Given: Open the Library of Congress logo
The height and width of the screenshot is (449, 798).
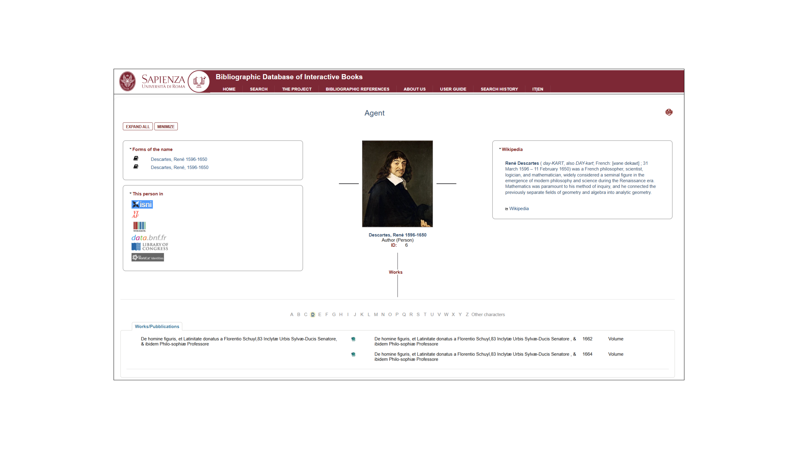Looking at the screenshot, I should click(x=150, y=247).
